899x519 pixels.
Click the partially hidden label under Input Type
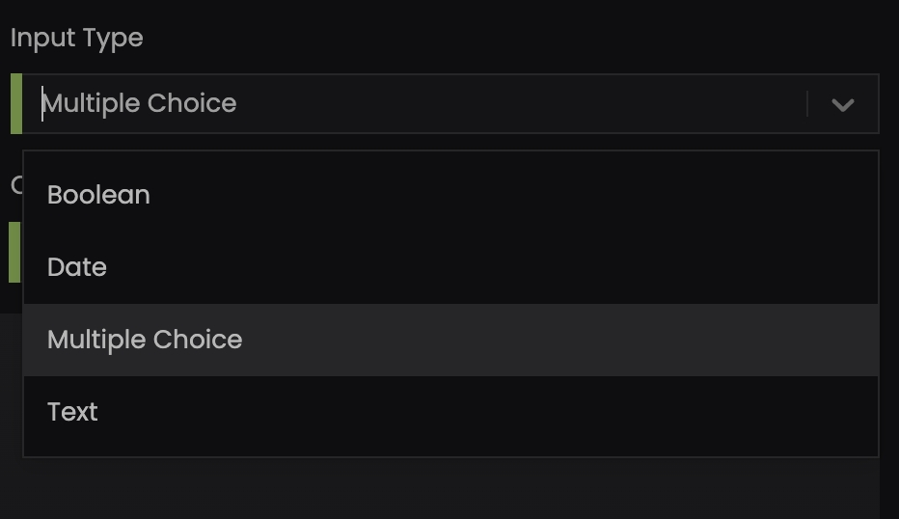point(15,184)
